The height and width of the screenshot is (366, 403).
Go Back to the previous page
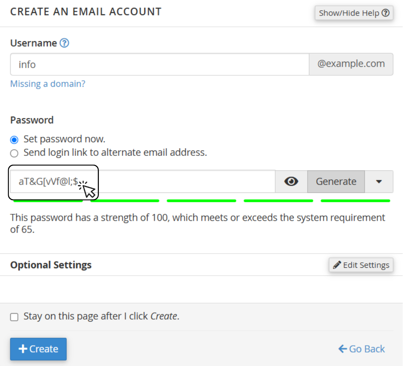pyautogui.click(x=362, y=349)
